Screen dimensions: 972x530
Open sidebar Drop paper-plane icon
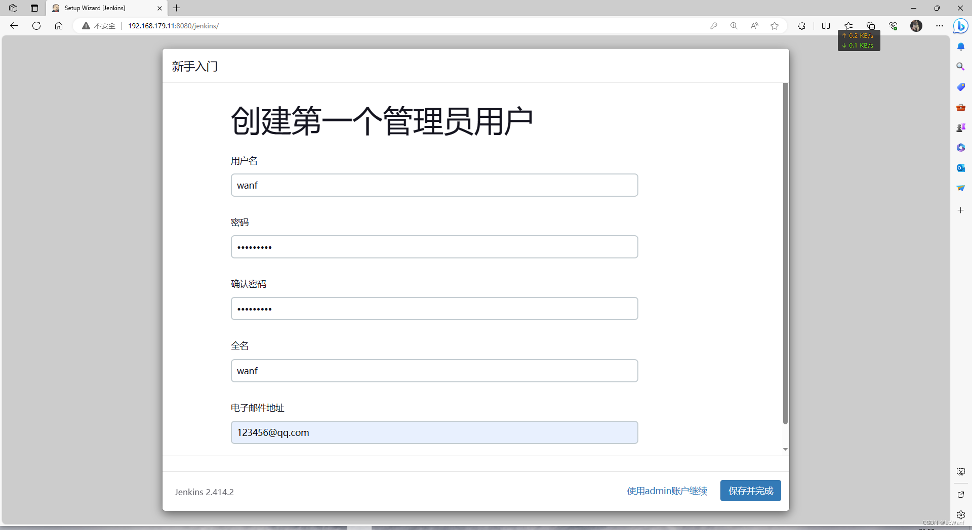click(x=960, y=188)
